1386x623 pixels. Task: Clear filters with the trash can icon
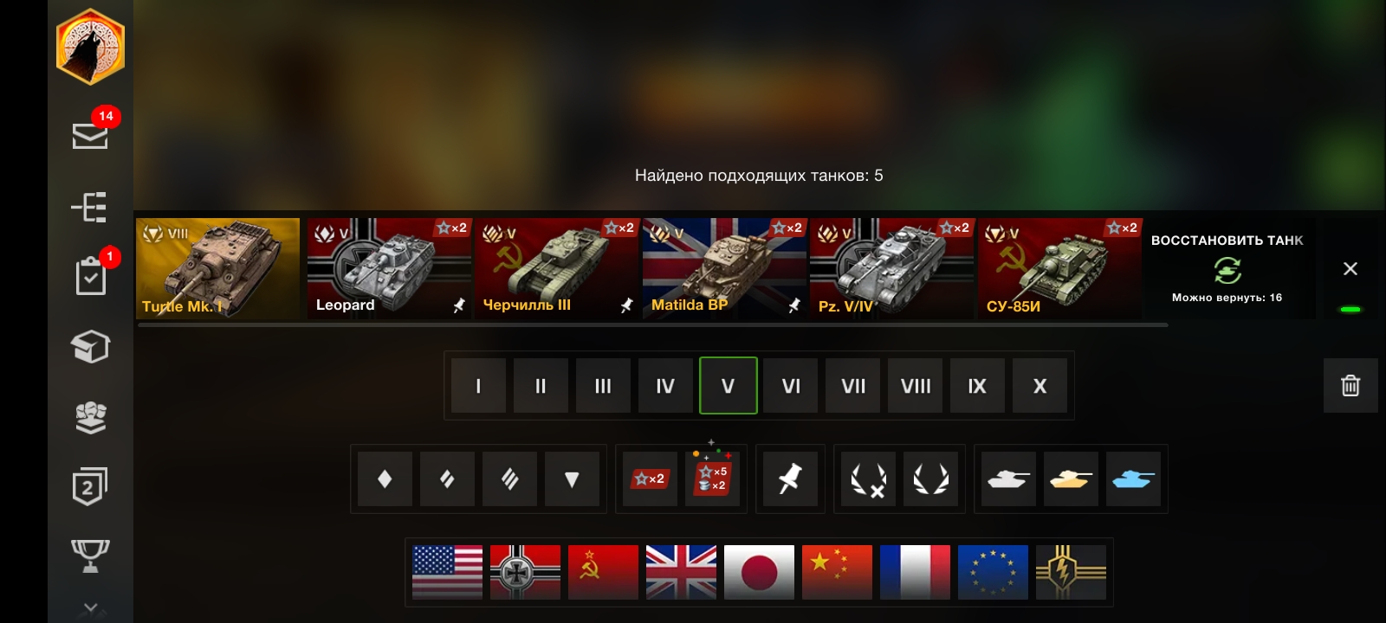1350,385
